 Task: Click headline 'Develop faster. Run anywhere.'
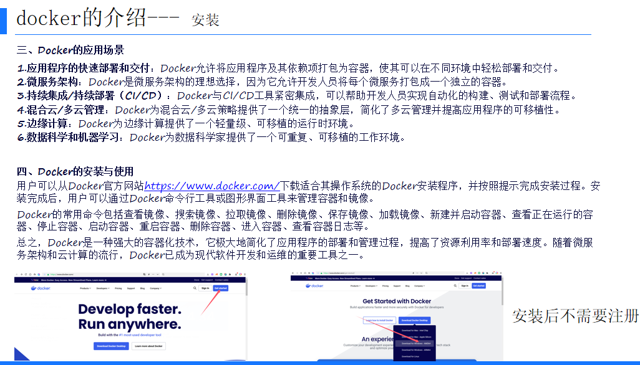click(x=129, y=316)
